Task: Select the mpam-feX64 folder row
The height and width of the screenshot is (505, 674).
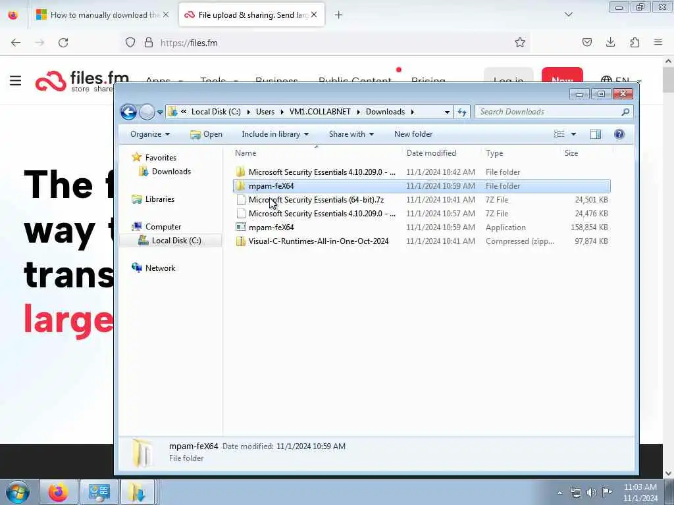Action: click(x=421, y=186)
